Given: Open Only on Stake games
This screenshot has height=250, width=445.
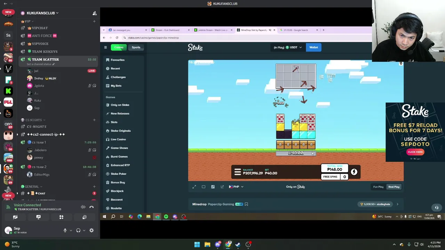Looking at the screenshot, I should point(123,105).
